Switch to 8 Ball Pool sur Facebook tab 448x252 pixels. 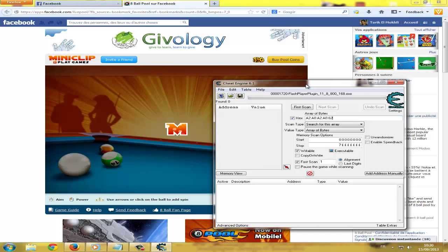click(x=166, y=3)
